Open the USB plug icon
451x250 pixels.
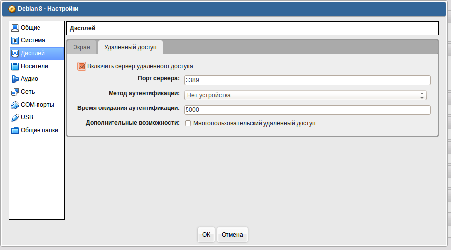(x=15, y=117)
